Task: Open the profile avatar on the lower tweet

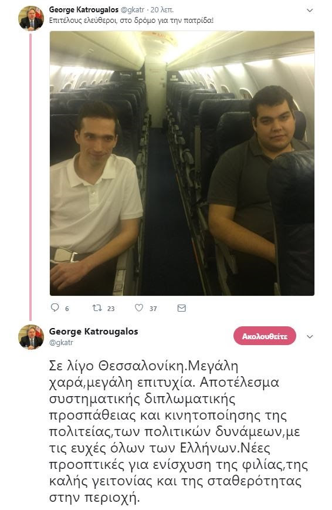Action: (31, 337)
